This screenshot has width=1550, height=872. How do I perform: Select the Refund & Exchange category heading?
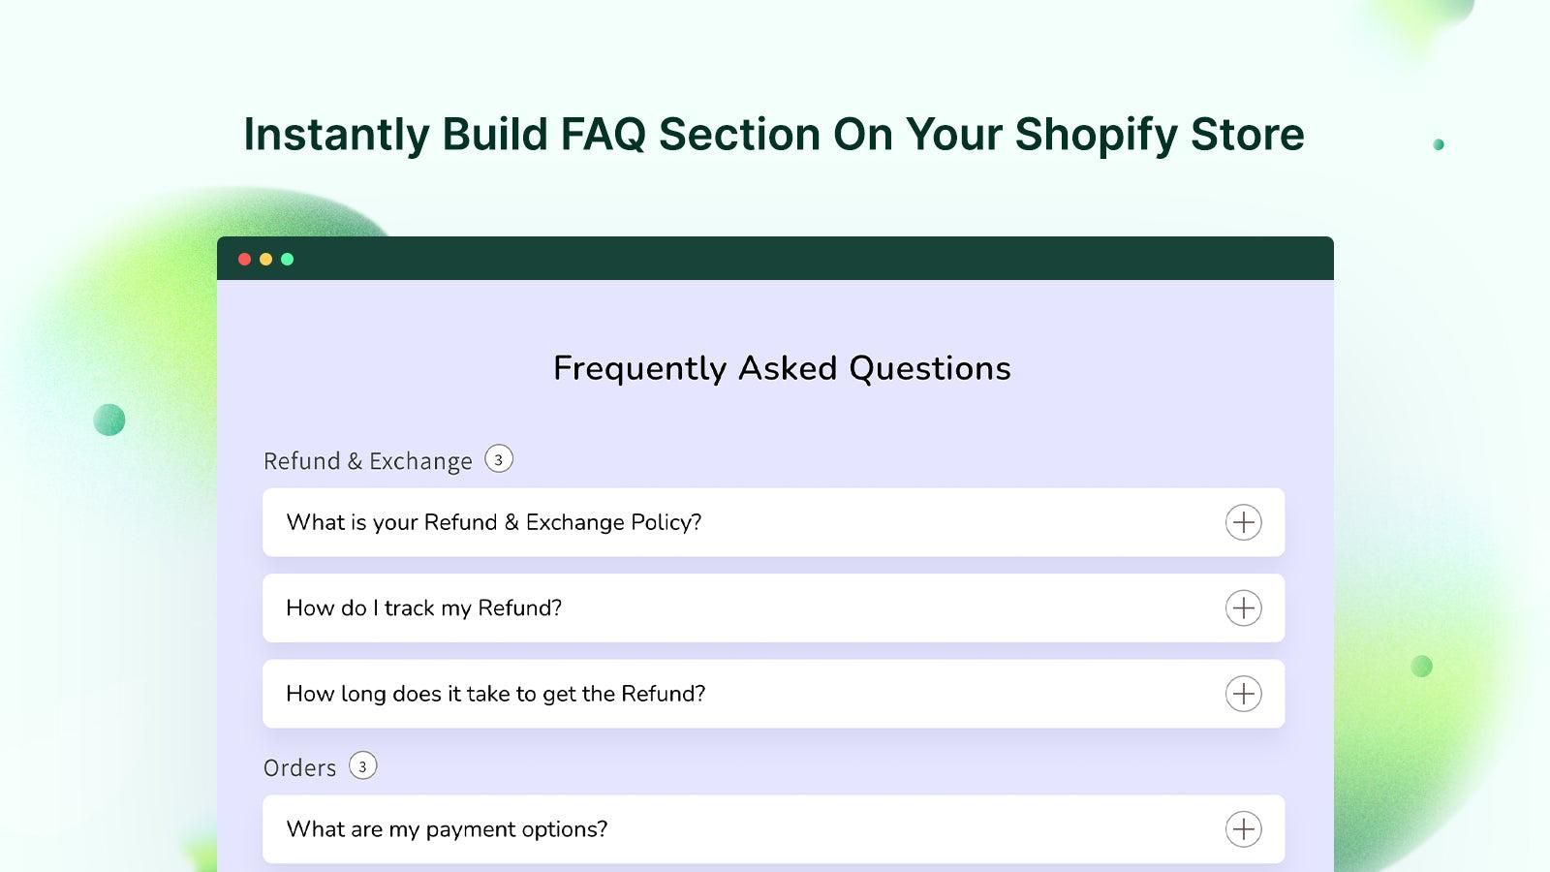368,460
